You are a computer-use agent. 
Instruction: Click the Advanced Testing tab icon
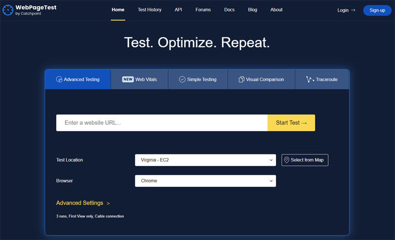[59, 79]
